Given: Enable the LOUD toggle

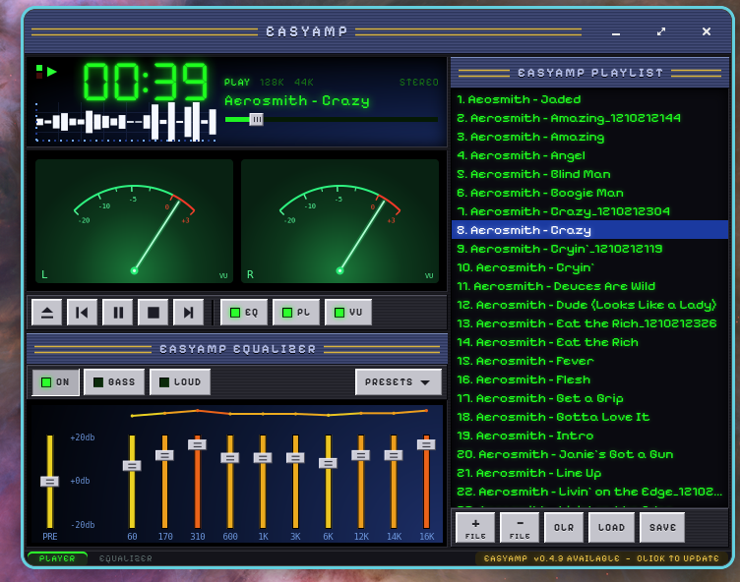Looking at the screenshot, I should click(x=180, y=382).
